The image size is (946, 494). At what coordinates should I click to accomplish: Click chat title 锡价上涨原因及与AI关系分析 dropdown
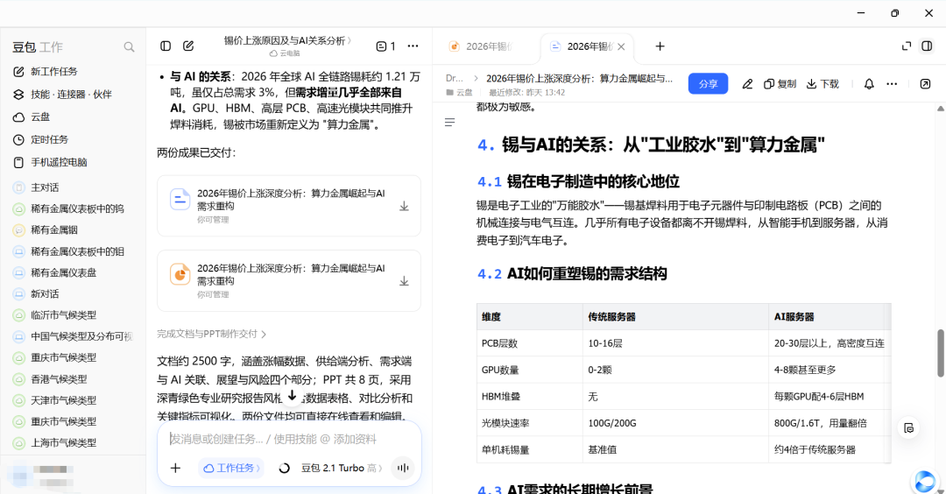click(288, 40)
